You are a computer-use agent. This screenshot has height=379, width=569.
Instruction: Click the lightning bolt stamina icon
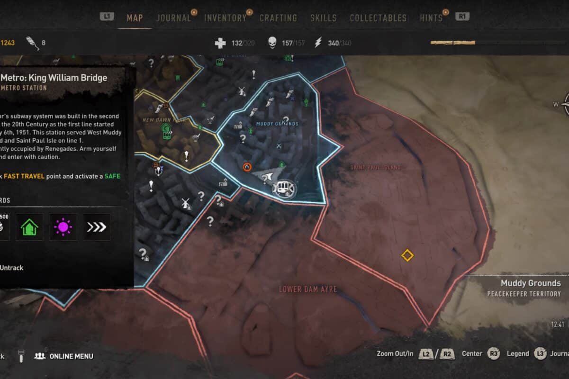318,43
